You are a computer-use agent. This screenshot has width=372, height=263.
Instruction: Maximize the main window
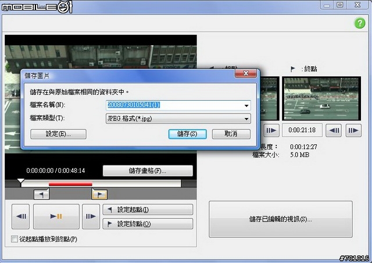pos(339,5)
